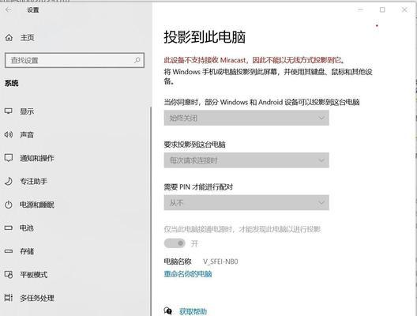
Task: Click the storage drive icon beside 存储
Action: pos(9,251)
